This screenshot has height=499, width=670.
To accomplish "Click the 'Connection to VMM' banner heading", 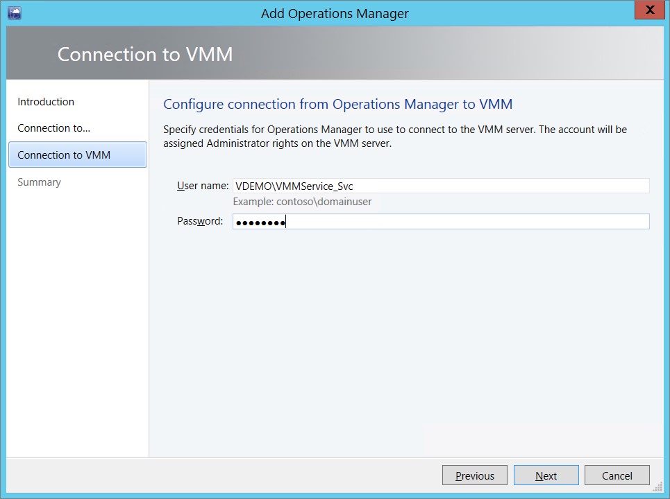I will (x=145, y=54).
